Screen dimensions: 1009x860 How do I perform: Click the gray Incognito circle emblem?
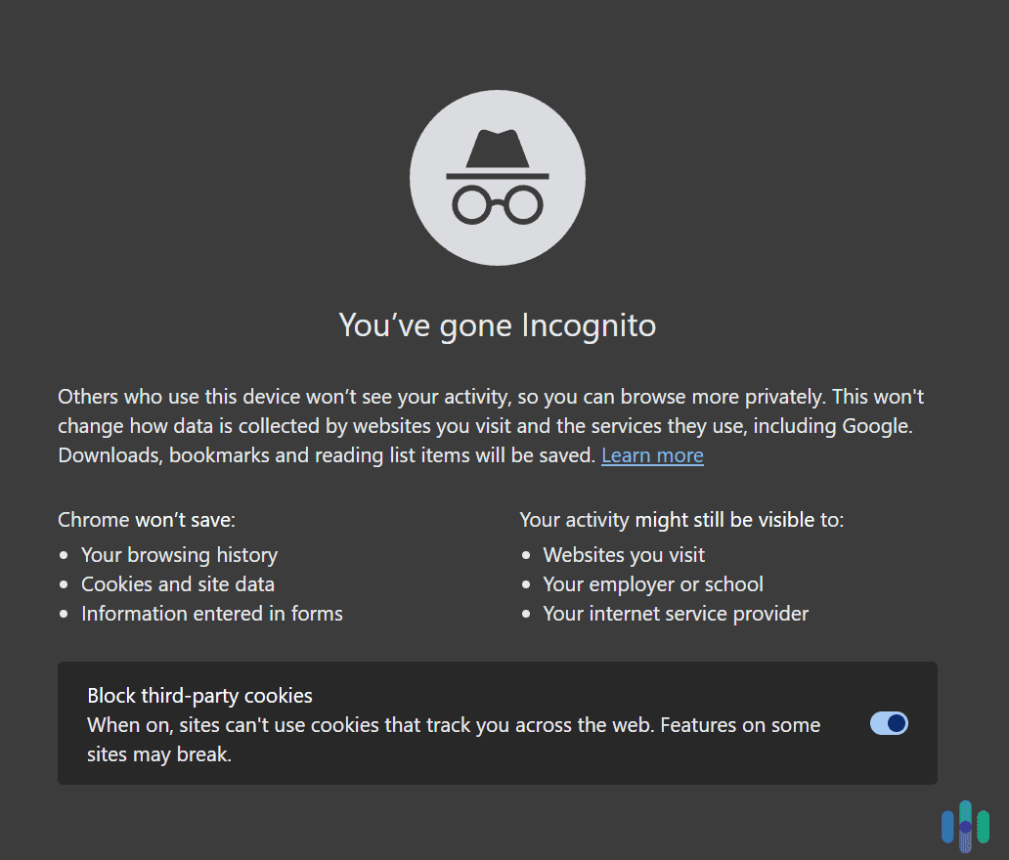click(497, 177)
